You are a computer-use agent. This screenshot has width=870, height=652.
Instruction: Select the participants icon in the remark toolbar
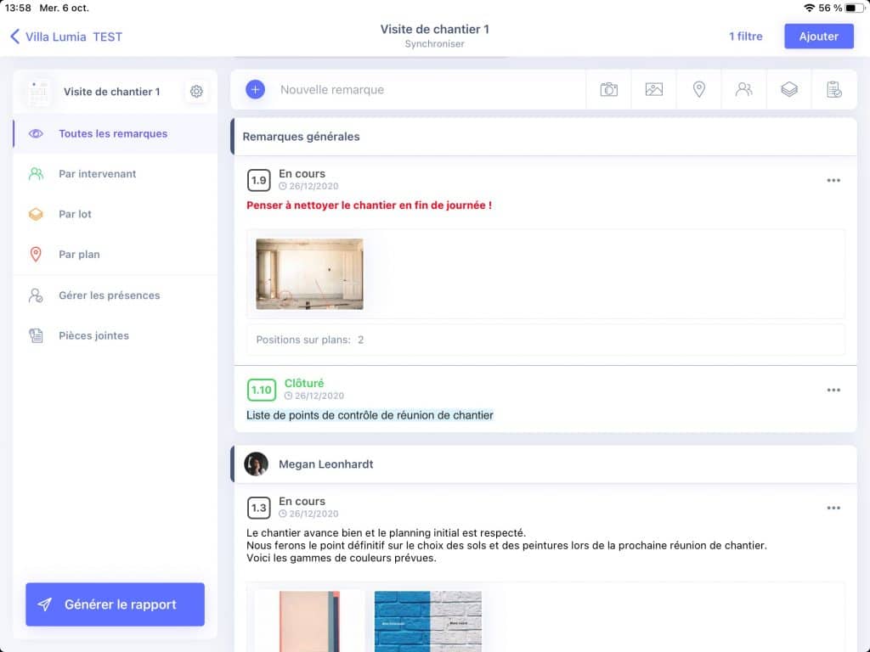(x=743, y=89)
